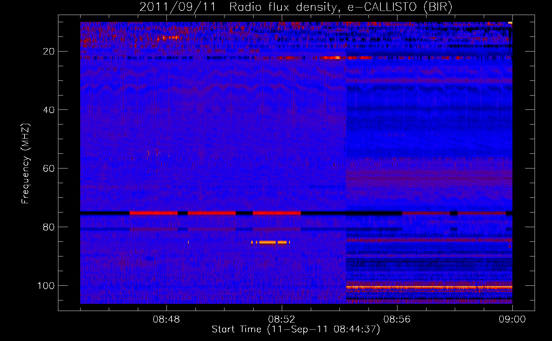Viewport: 552px width, 341px height.
Task: Click the 08:48 time tick label
Action: click(x=166, y=320)
